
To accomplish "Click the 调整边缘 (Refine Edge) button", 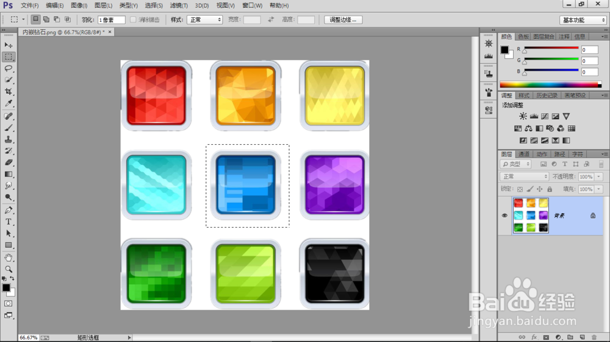I will point(343,20).
